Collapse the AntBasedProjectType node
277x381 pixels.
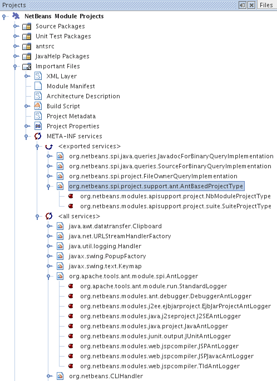click(x=49, y=187)
